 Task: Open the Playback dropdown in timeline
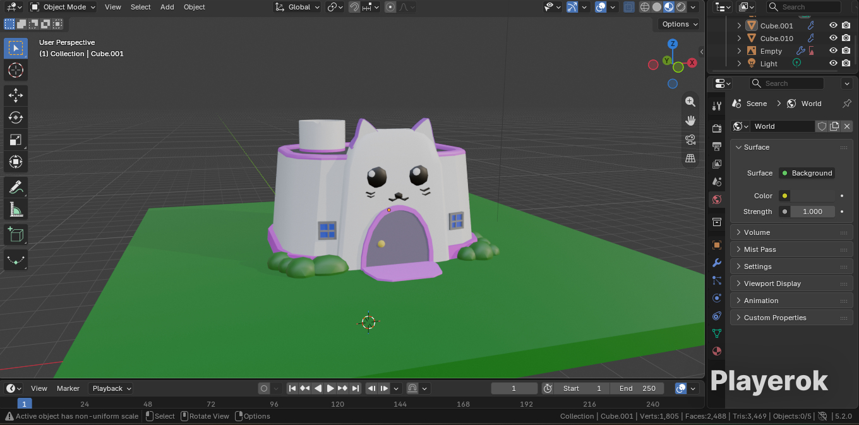[x=111, y=388]
